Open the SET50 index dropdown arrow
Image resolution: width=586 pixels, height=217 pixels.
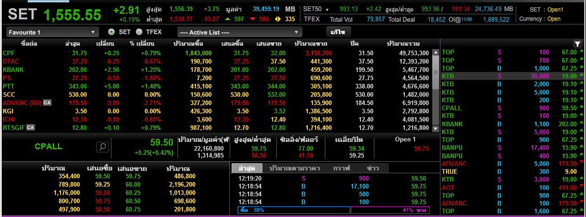(327, 10)
